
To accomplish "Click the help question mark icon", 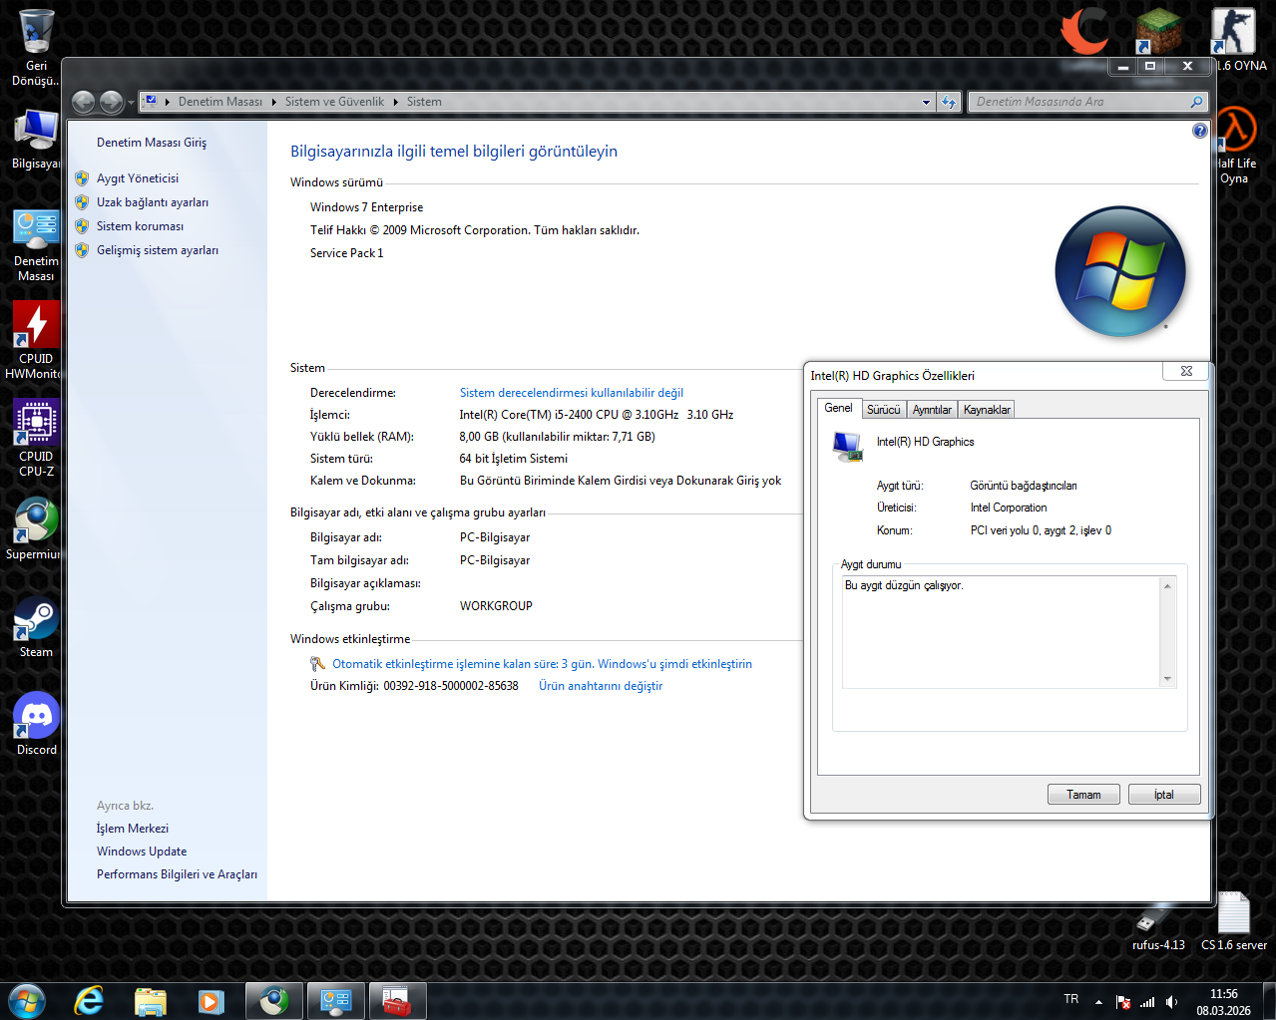I will [x=1200, y=131].
